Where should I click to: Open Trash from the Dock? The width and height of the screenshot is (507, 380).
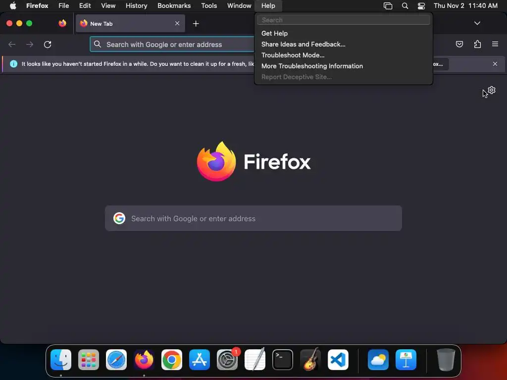446,360
